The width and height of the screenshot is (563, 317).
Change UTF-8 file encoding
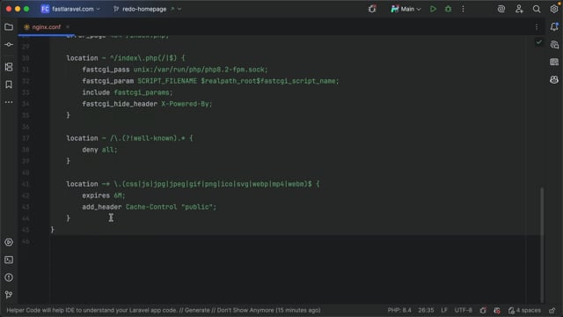pyautogui.click(x=464, y=310)
